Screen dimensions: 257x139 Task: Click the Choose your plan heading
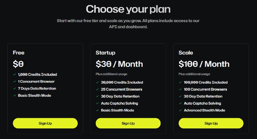pos(128,9)
